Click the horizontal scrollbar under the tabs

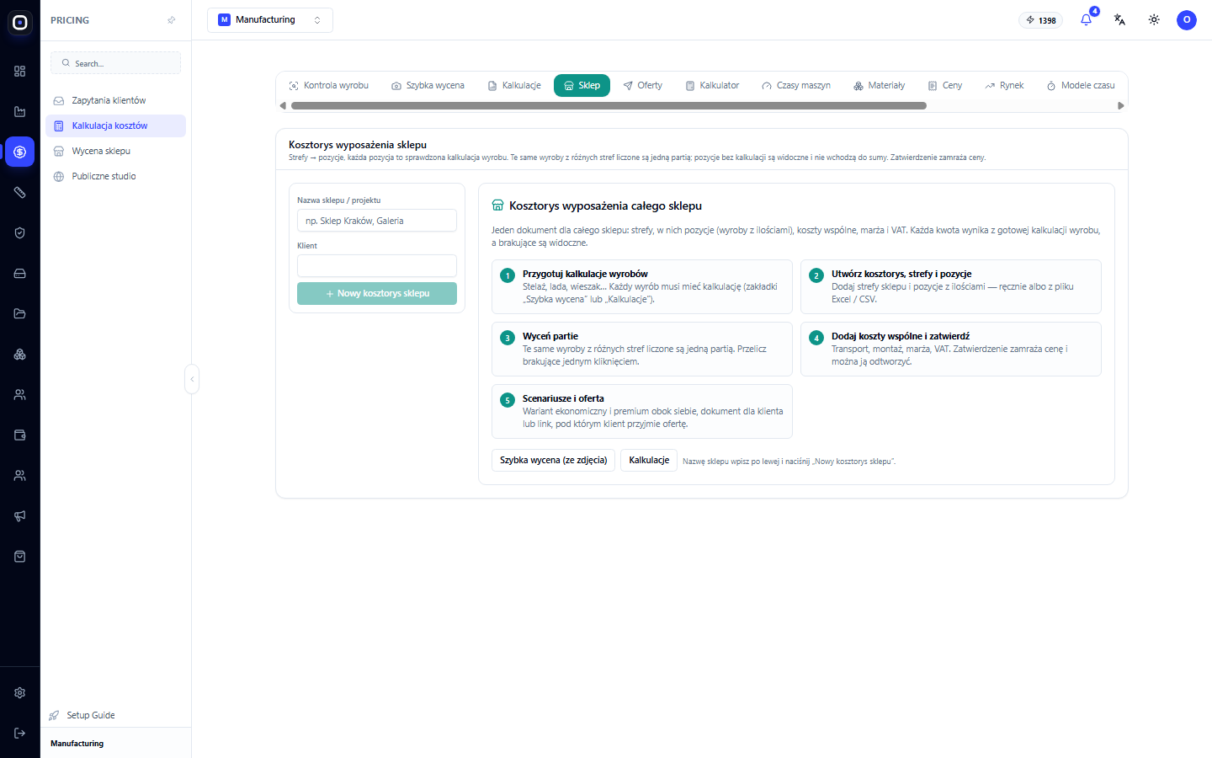609,106
